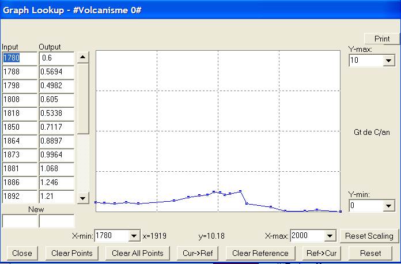The image size is (401, 264).
Task: Select the input cell containing 1780
Action: click(19, 58)
